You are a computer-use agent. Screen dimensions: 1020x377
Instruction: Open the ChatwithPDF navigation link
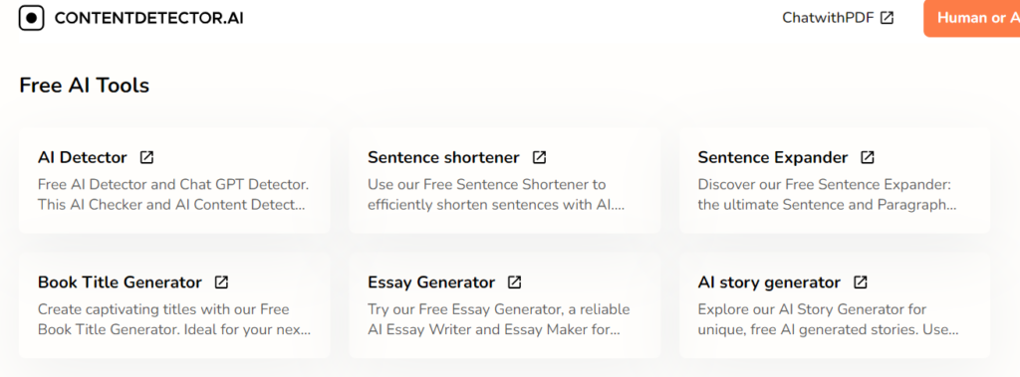click(x=838, y=18)
